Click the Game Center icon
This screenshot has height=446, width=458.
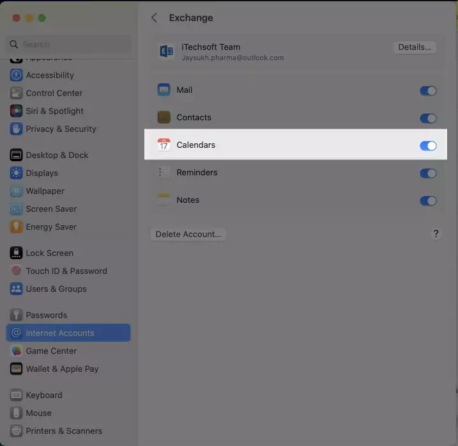click(x=16, y=351)
